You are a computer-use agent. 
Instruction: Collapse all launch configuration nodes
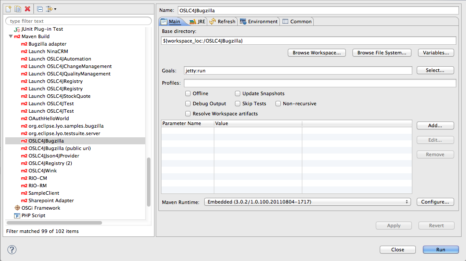[x=40, y=9]
